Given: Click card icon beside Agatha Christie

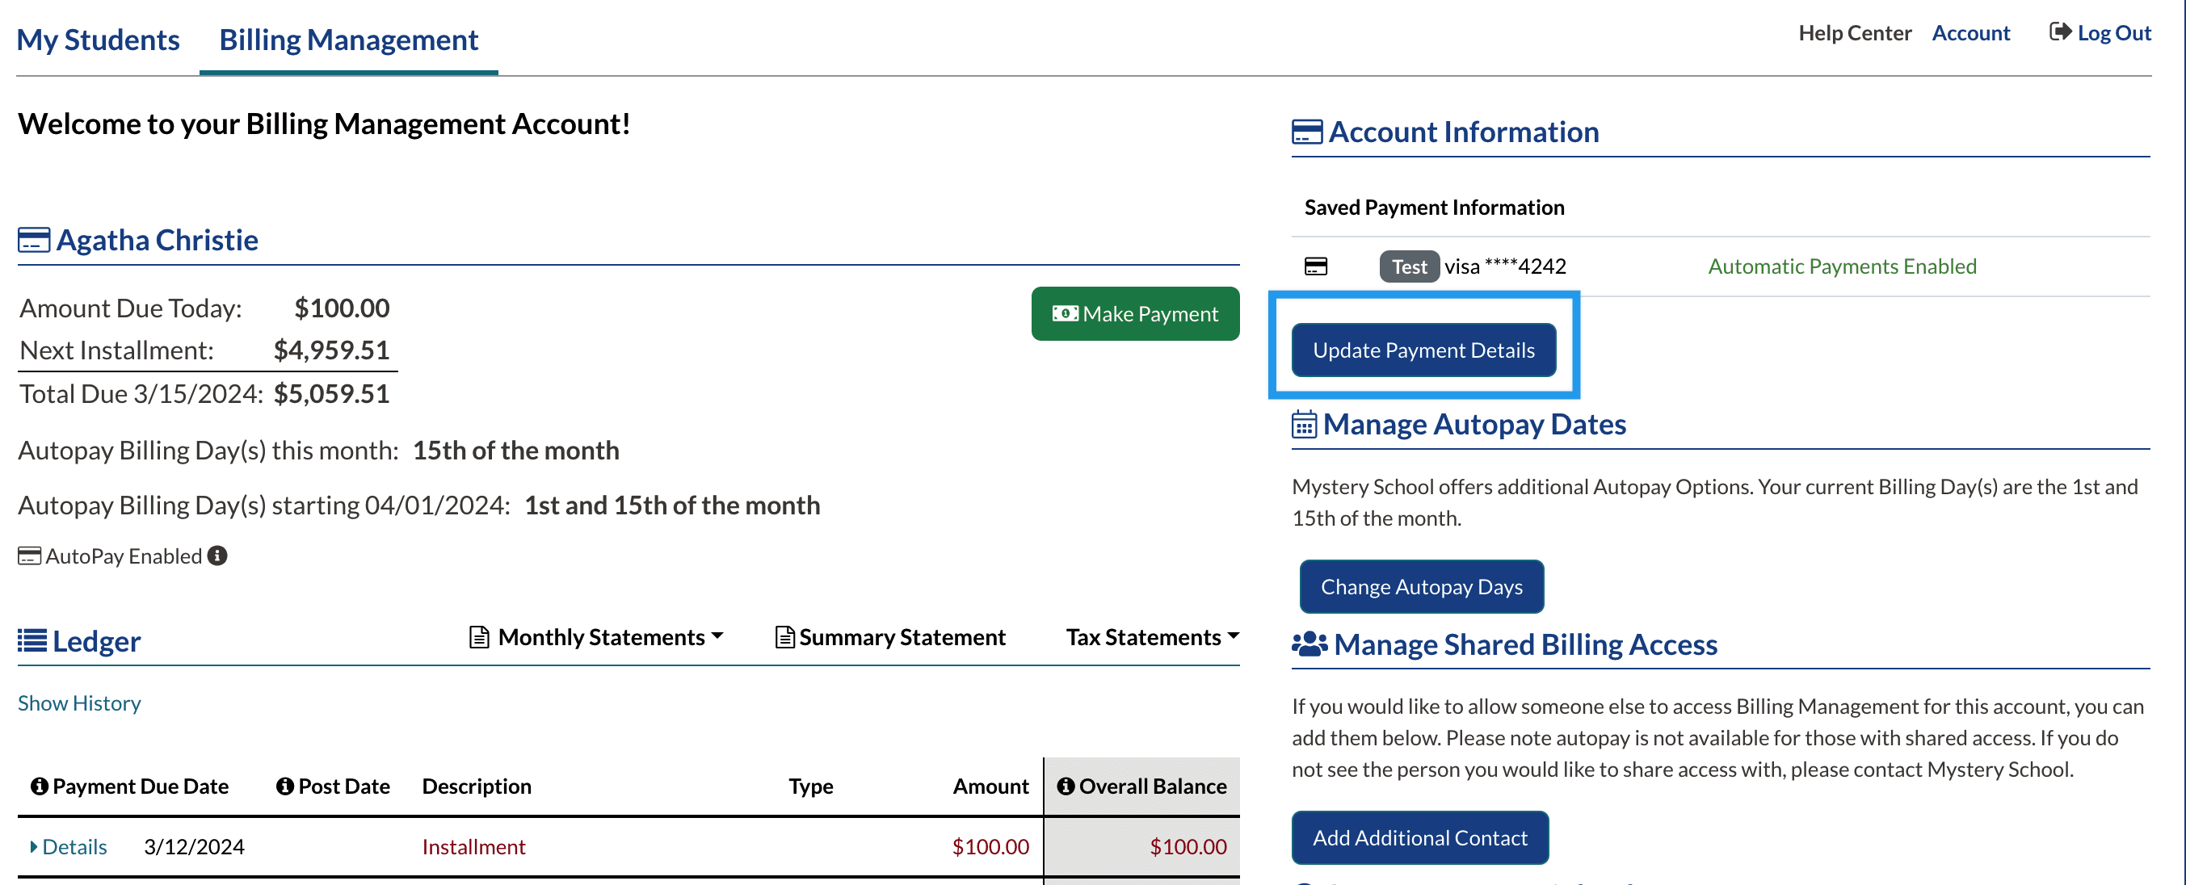Looking at the screenshot, I should [x=34, y=240].
